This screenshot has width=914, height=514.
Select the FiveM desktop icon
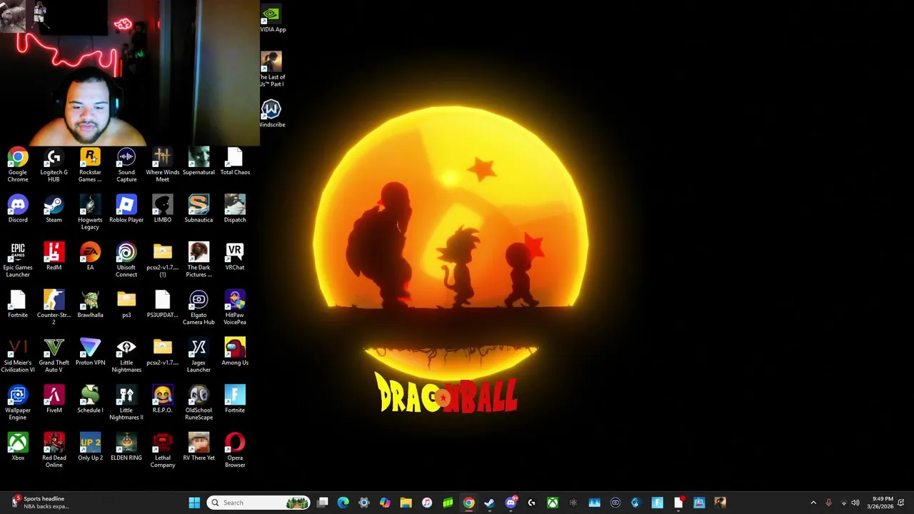click(54, 400)
